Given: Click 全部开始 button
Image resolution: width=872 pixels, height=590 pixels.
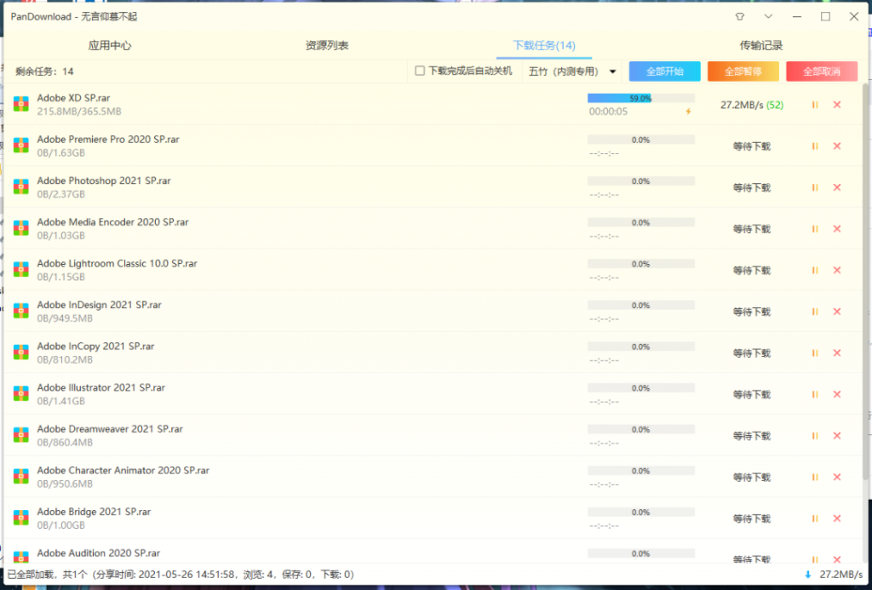Looking at the screenshot, I should coord(664,72).
